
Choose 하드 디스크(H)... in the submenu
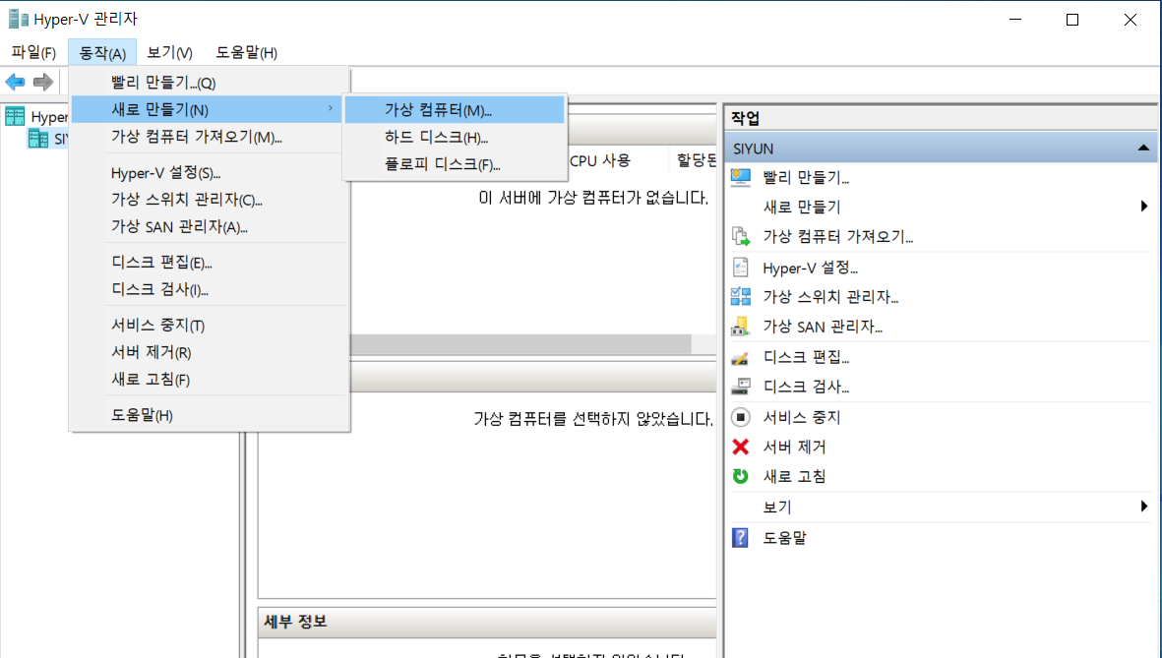click(455, 137)
